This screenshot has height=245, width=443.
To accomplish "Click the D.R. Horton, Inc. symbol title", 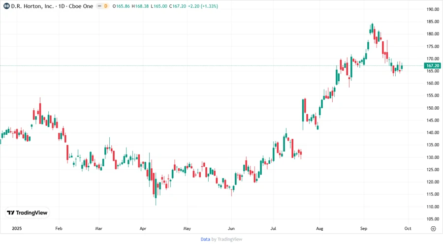I will pyautogui.click(x=32, y=6).
